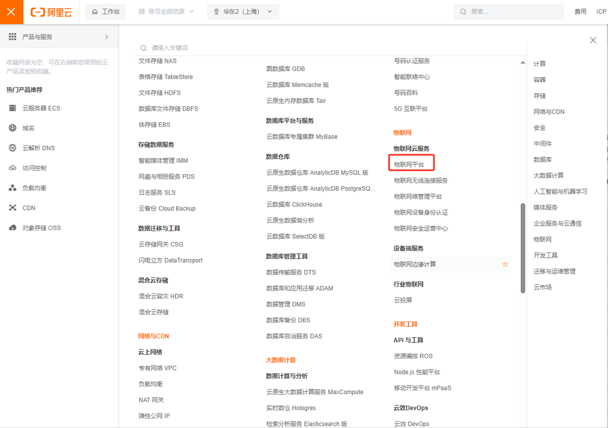Click the domain globe icon

coord(13,128)
